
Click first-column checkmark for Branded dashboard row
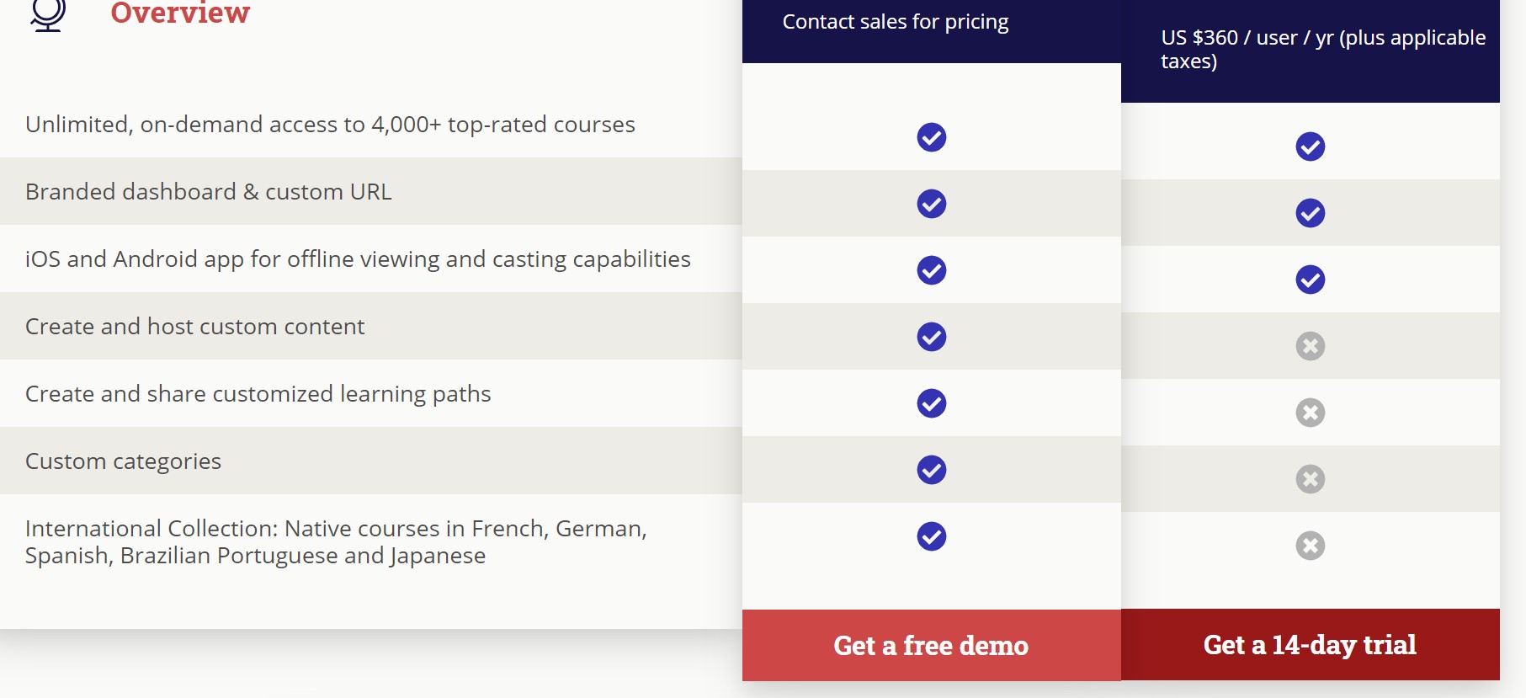pyautogui.click(x=931, y=204)
